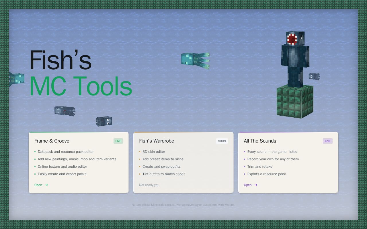Screen dimensions: 367x229
Task: Click the small squid beside the shark character
Action: (314, 76)
